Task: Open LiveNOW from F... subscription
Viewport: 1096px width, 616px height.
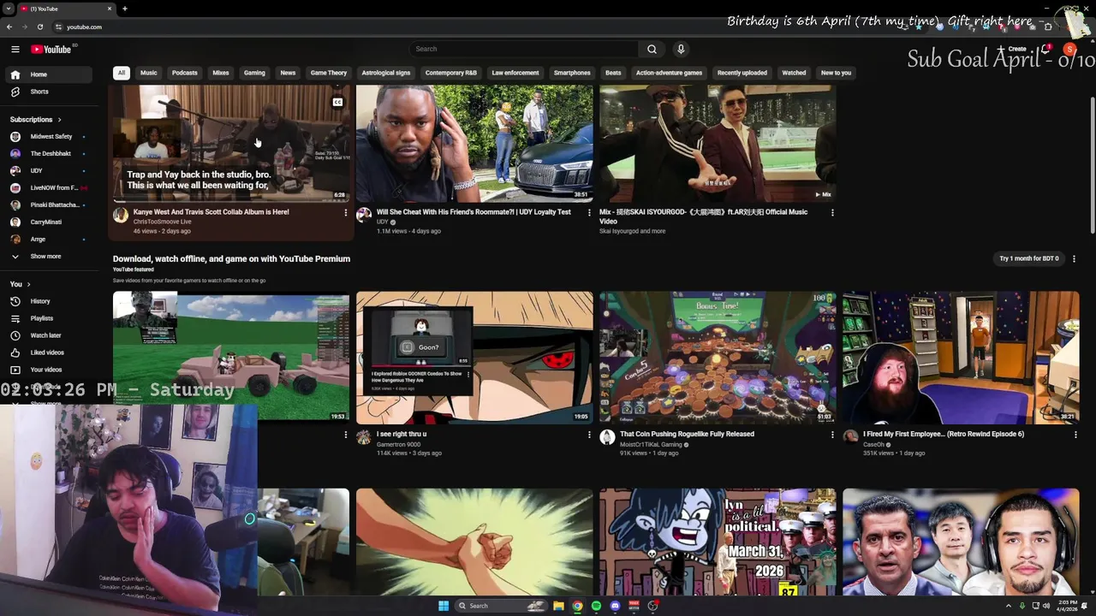Action: click(49, 187)
